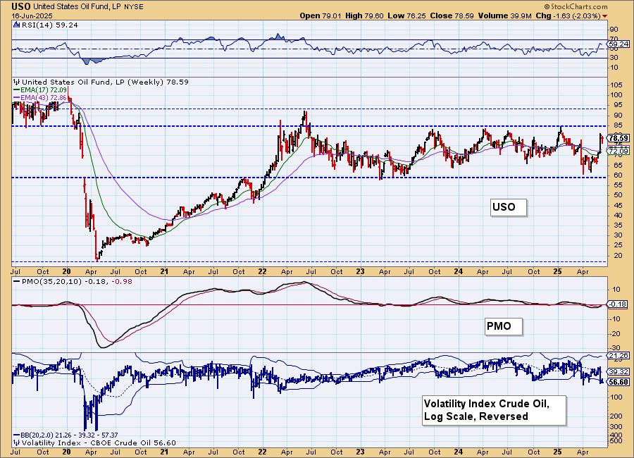
Task: Click the RSI(14) 59.24 legend text
Action: (x=49, y=25)
